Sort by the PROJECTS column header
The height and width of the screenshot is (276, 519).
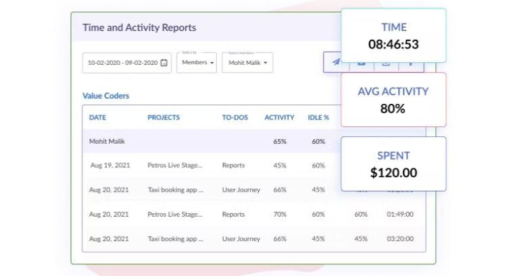(x=164, y=117)
